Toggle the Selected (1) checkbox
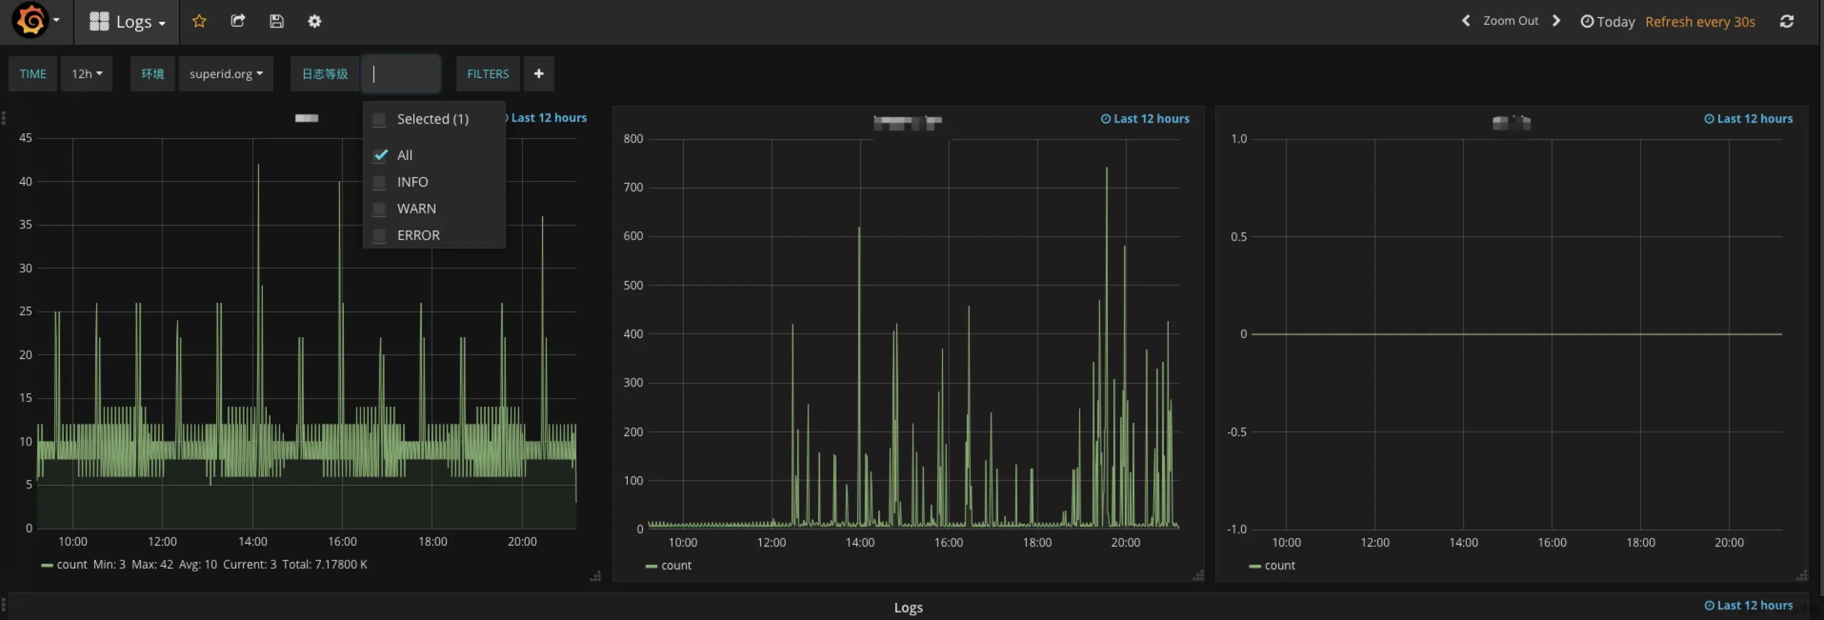The image size is (1824, 620). 379,119
